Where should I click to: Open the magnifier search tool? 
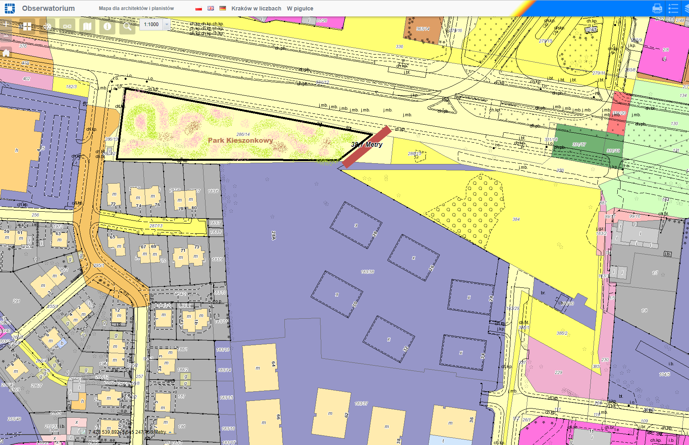[x=127, y=26]
